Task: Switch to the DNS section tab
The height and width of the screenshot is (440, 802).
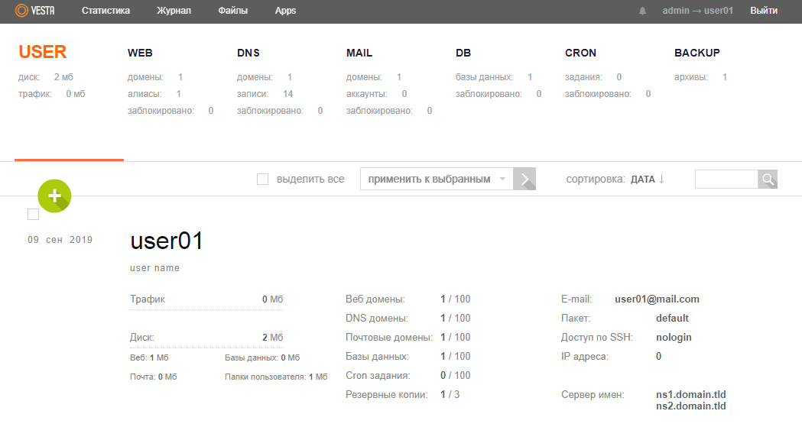Action: [248, 53]
